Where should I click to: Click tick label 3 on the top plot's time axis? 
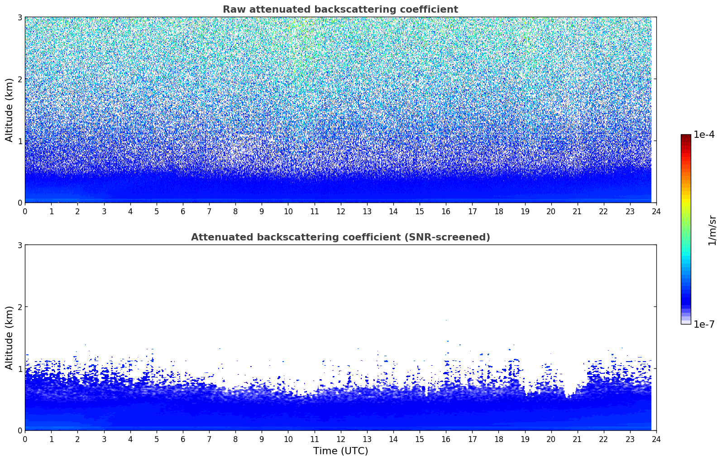click(x=104, y=212)
